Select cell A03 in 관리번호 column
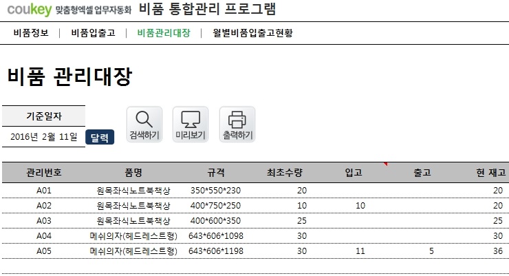 click(x=44, y=221)
